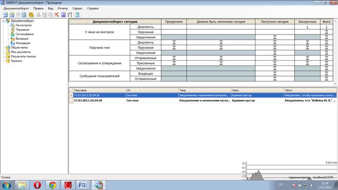Open the Входящие folder in tree
Screen dimensions: 338x190
pos(22,39)
